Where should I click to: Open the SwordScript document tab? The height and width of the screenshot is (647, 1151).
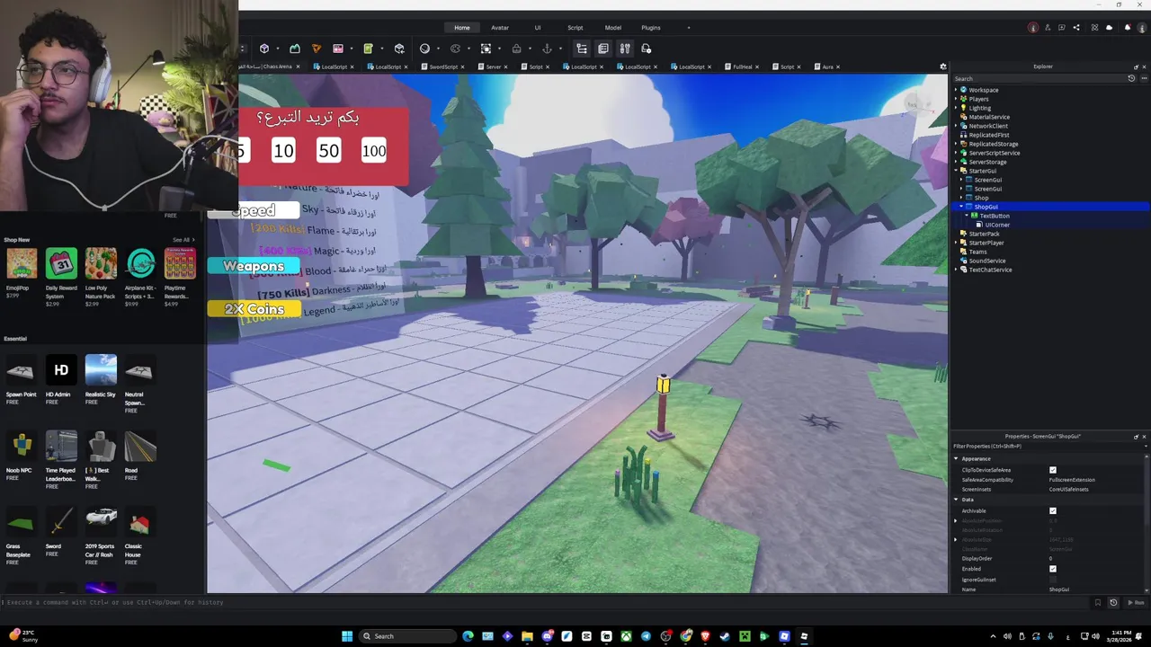click(x=443, y=66)
